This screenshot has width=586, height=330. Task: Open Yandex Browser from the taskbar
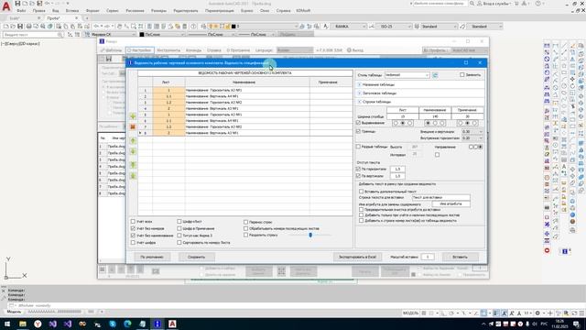tap(38, 324)
